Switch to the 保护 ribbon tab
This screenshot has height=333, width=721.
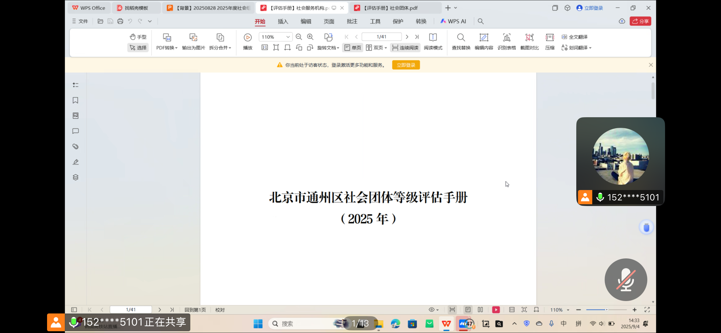[398, 21]
